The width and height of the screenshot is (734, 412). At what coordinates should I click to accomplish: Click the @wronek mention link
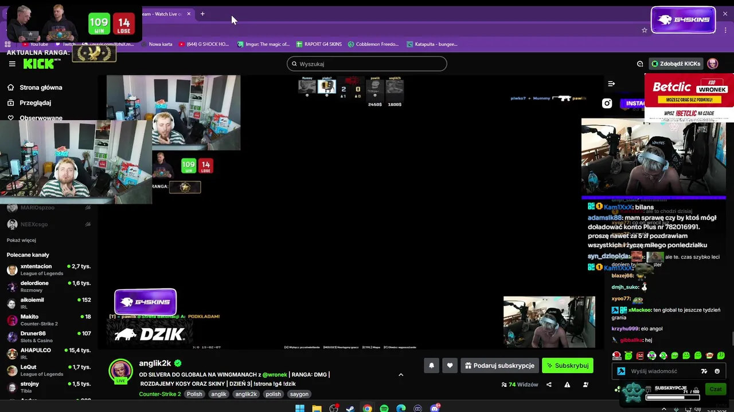click(x=275, y=375)
